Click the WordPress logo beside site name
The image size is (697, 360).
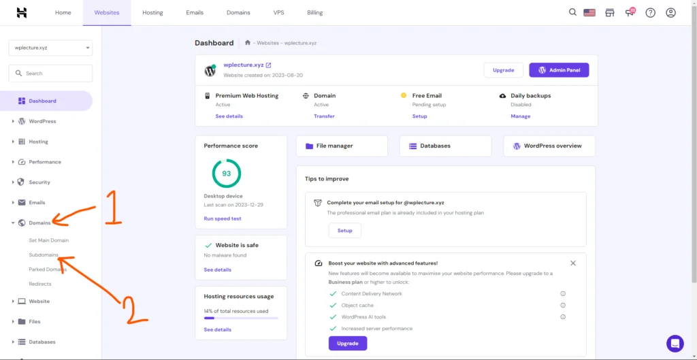(210, 71)
